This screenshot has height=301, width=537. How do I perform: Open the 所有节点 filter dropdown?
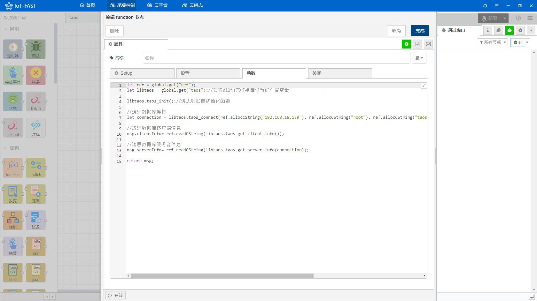(492, 42)
